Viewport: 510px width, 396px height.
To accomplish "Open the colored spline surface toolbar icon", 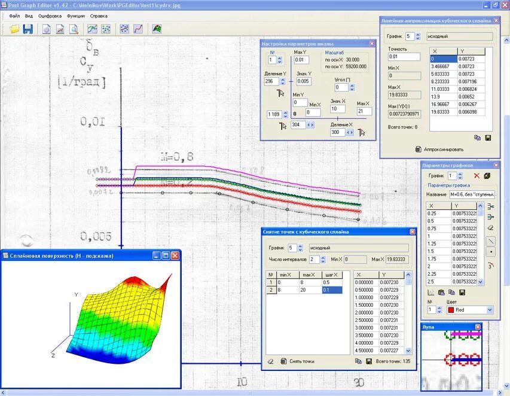I will [157, 29].
